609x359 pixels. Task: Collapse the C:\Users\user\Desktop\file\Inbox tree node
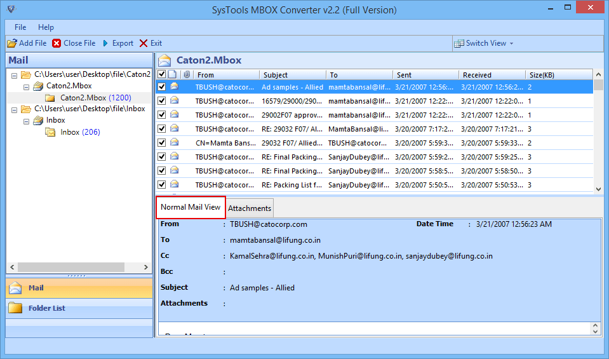point(15,111)
